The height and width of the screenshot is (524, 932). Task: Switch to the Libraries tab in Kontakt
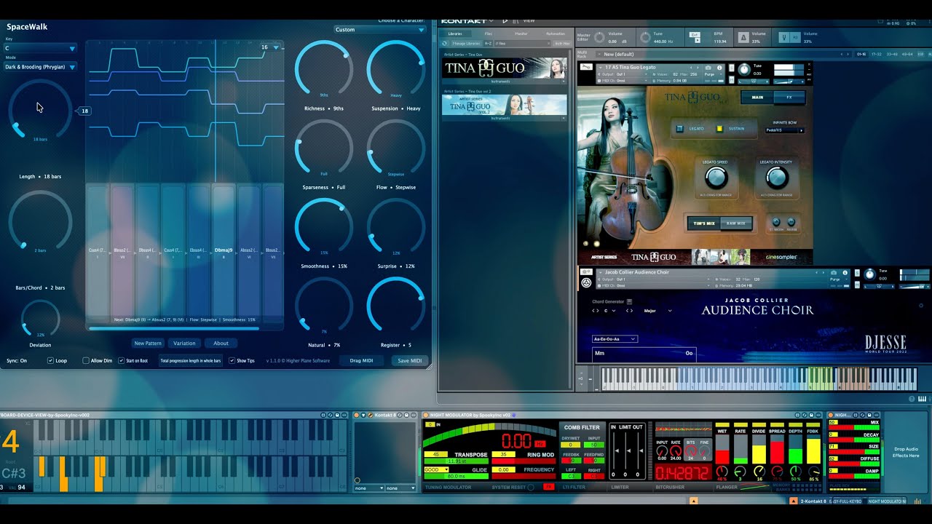pos(455,33)
